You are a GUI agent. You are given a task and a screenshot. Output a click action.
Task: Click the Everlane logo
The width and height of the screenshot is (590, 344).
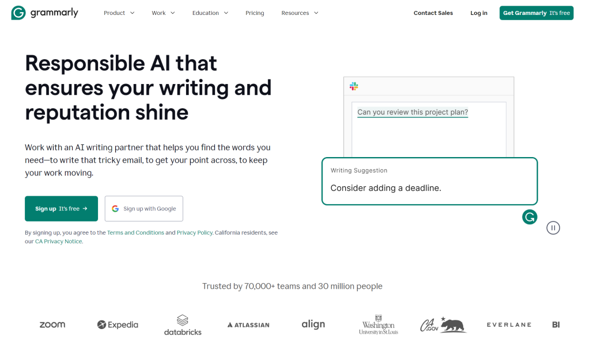509,324
